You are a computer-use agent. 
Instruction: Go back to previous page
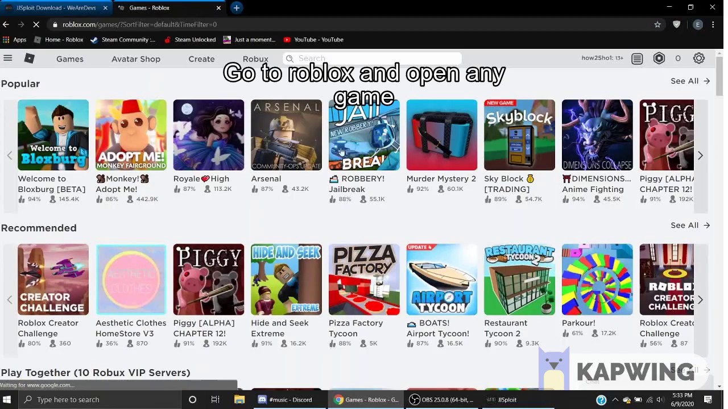pyautogui.click(x=6, y=24)
